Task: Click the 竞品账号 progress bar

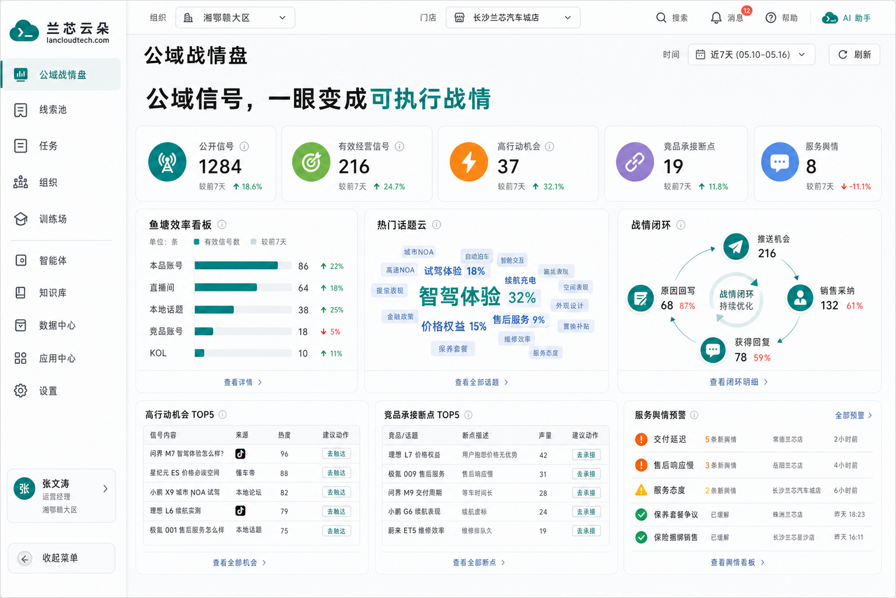Action: tap(243, 331)
